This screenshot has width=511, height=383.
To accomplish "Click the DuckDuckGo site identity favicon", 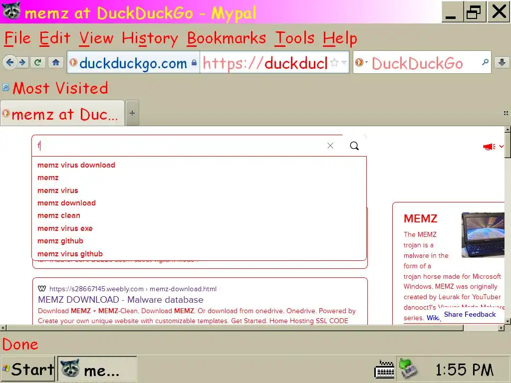I will pyautogui.click(x=73, y=62).
